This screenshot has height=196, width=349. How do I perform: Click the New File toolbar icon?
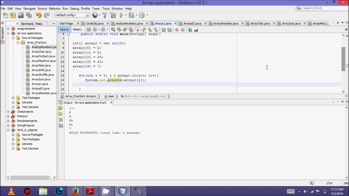coord(5,15)
